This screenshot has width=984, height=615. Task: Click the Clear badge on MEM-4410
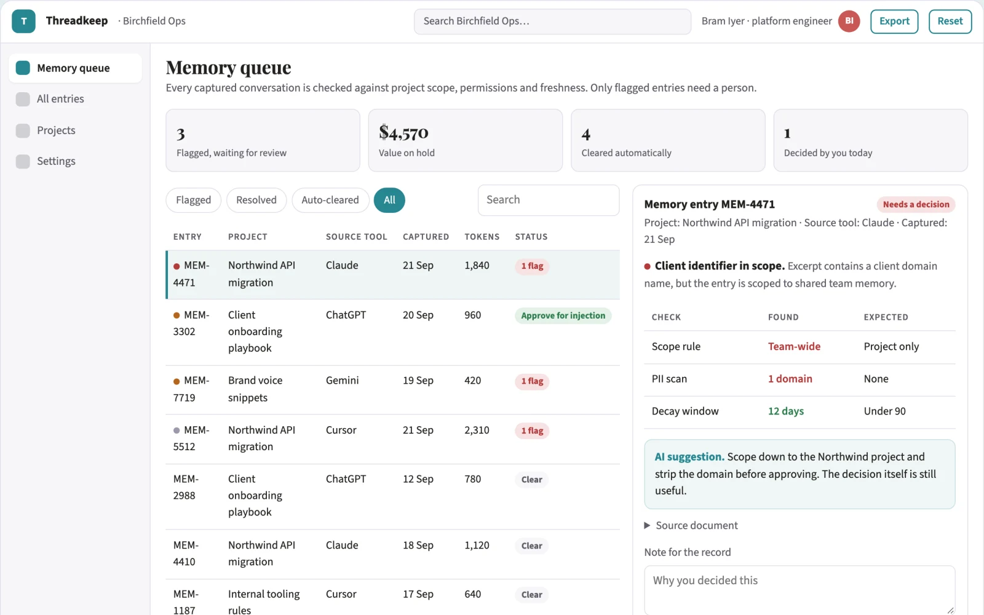pos(531,546)
